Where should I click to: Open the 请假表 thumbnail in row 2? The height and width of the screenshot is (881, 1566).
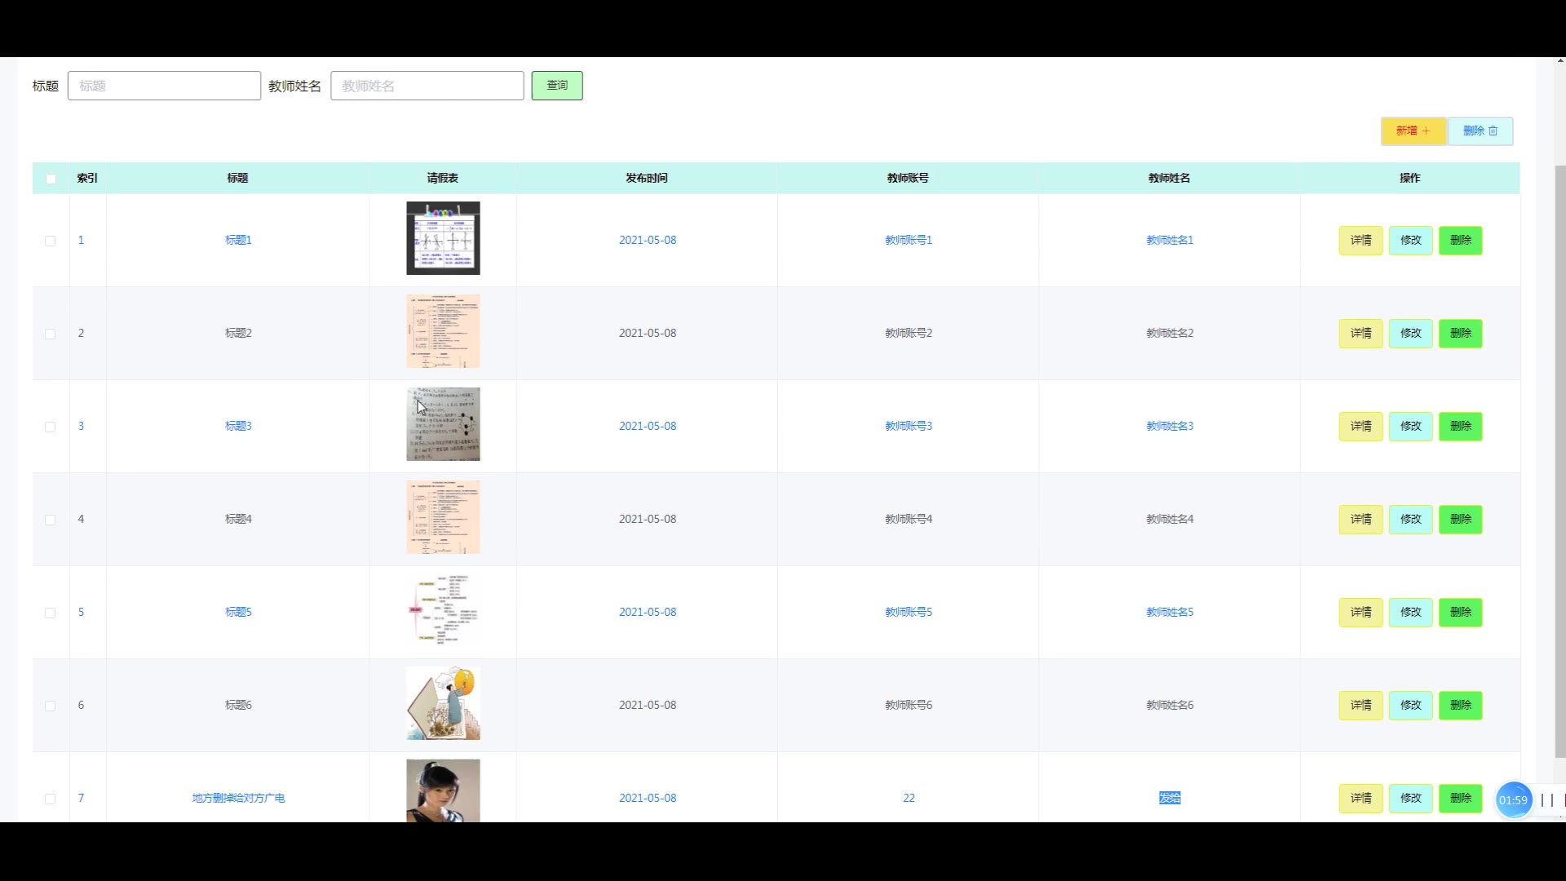point(443,331)
